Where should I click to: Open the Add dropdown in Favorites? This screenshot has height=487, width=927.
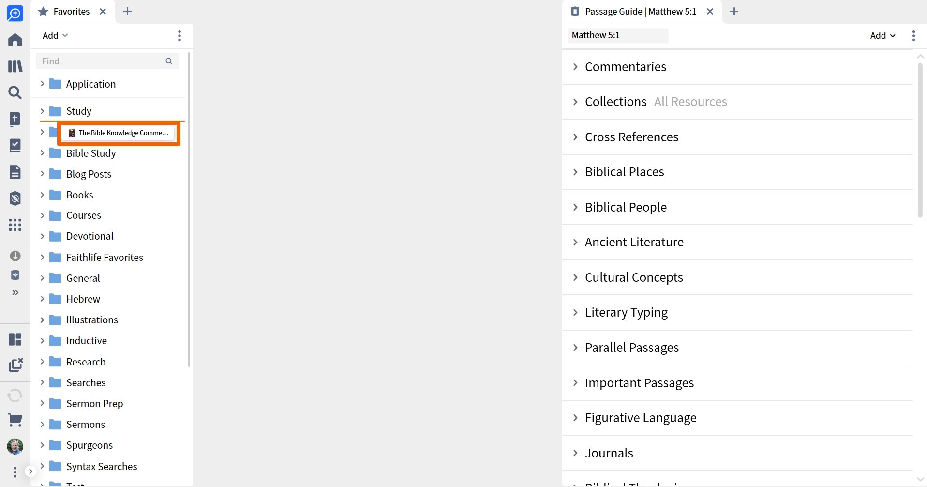pos(55,36)
